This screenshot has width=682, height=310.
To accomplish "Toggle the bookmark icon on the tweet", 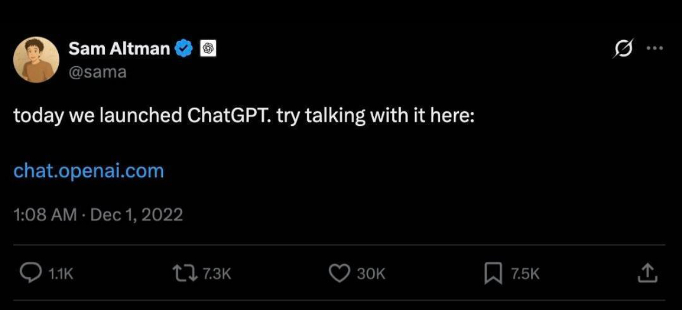I will tap(493, 273).
